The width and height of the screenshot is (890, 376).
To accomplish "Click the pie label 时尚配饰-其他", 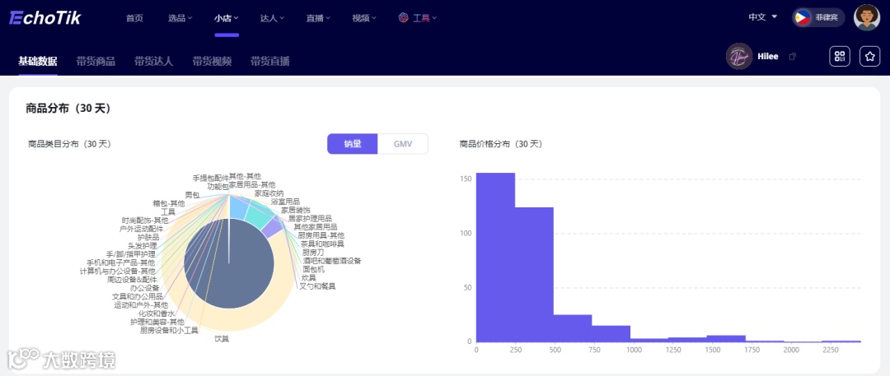I will tap(145, 220).
